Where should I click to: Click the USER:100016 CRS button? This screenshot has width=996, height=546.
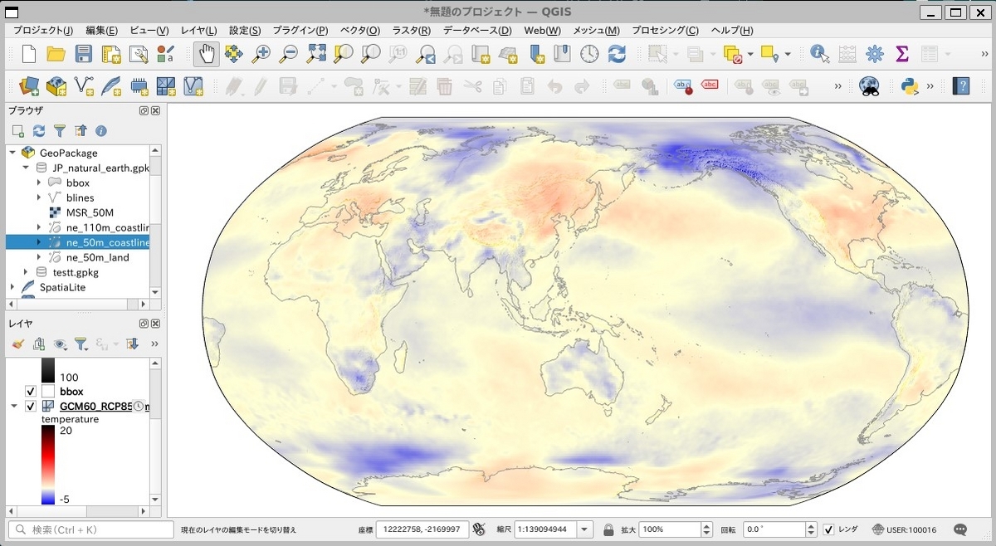click(904, 529)
